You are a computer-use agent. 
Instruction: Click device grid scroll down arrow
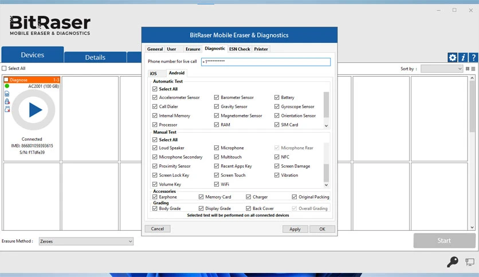472,227
